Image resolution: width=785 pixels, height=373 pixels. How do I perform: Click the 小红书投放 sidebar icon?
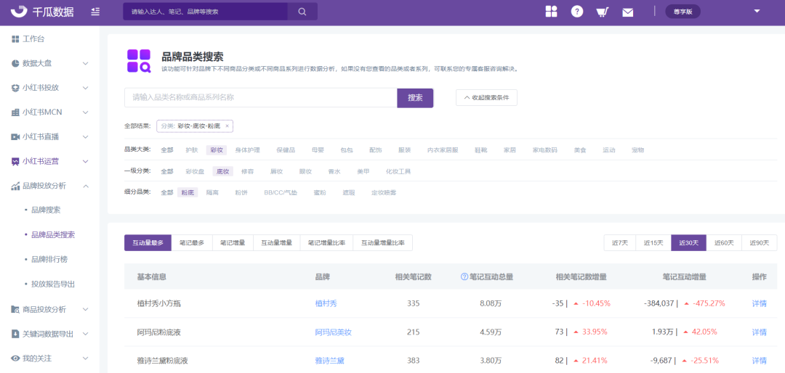(15, 88)
